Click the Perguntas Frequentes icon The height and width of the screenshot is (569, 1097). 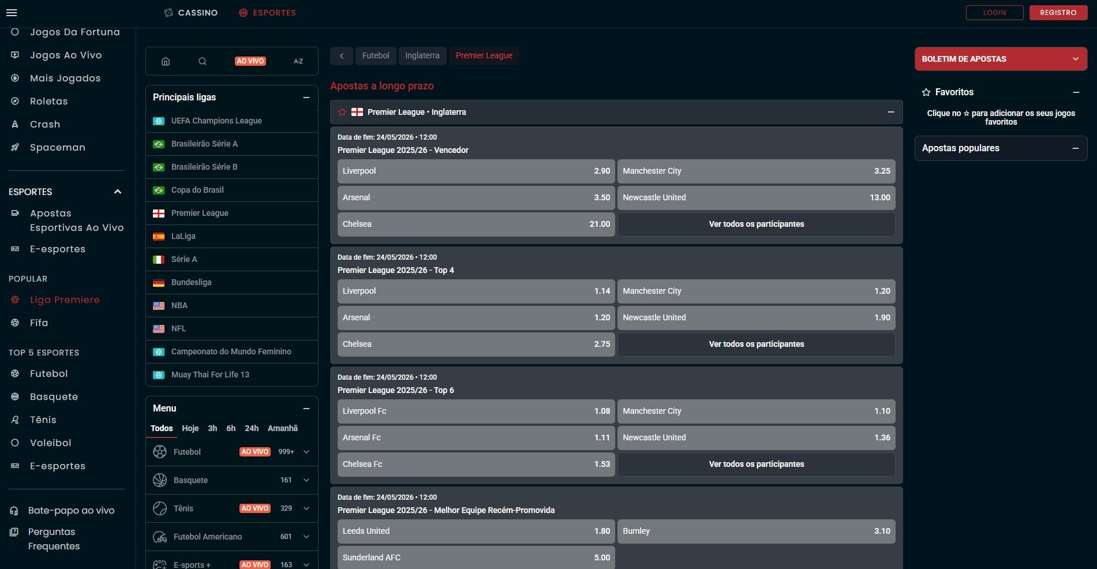click(x=14, y=532)
